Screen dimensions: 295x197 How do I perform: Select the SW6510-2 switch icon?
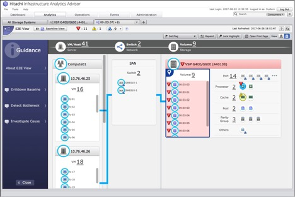click(x=121, y=90)
